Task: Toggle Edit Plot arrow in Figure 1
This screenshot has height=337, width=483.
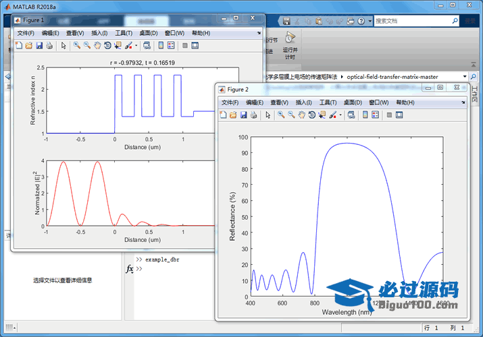Action: [x=63, y=45]
